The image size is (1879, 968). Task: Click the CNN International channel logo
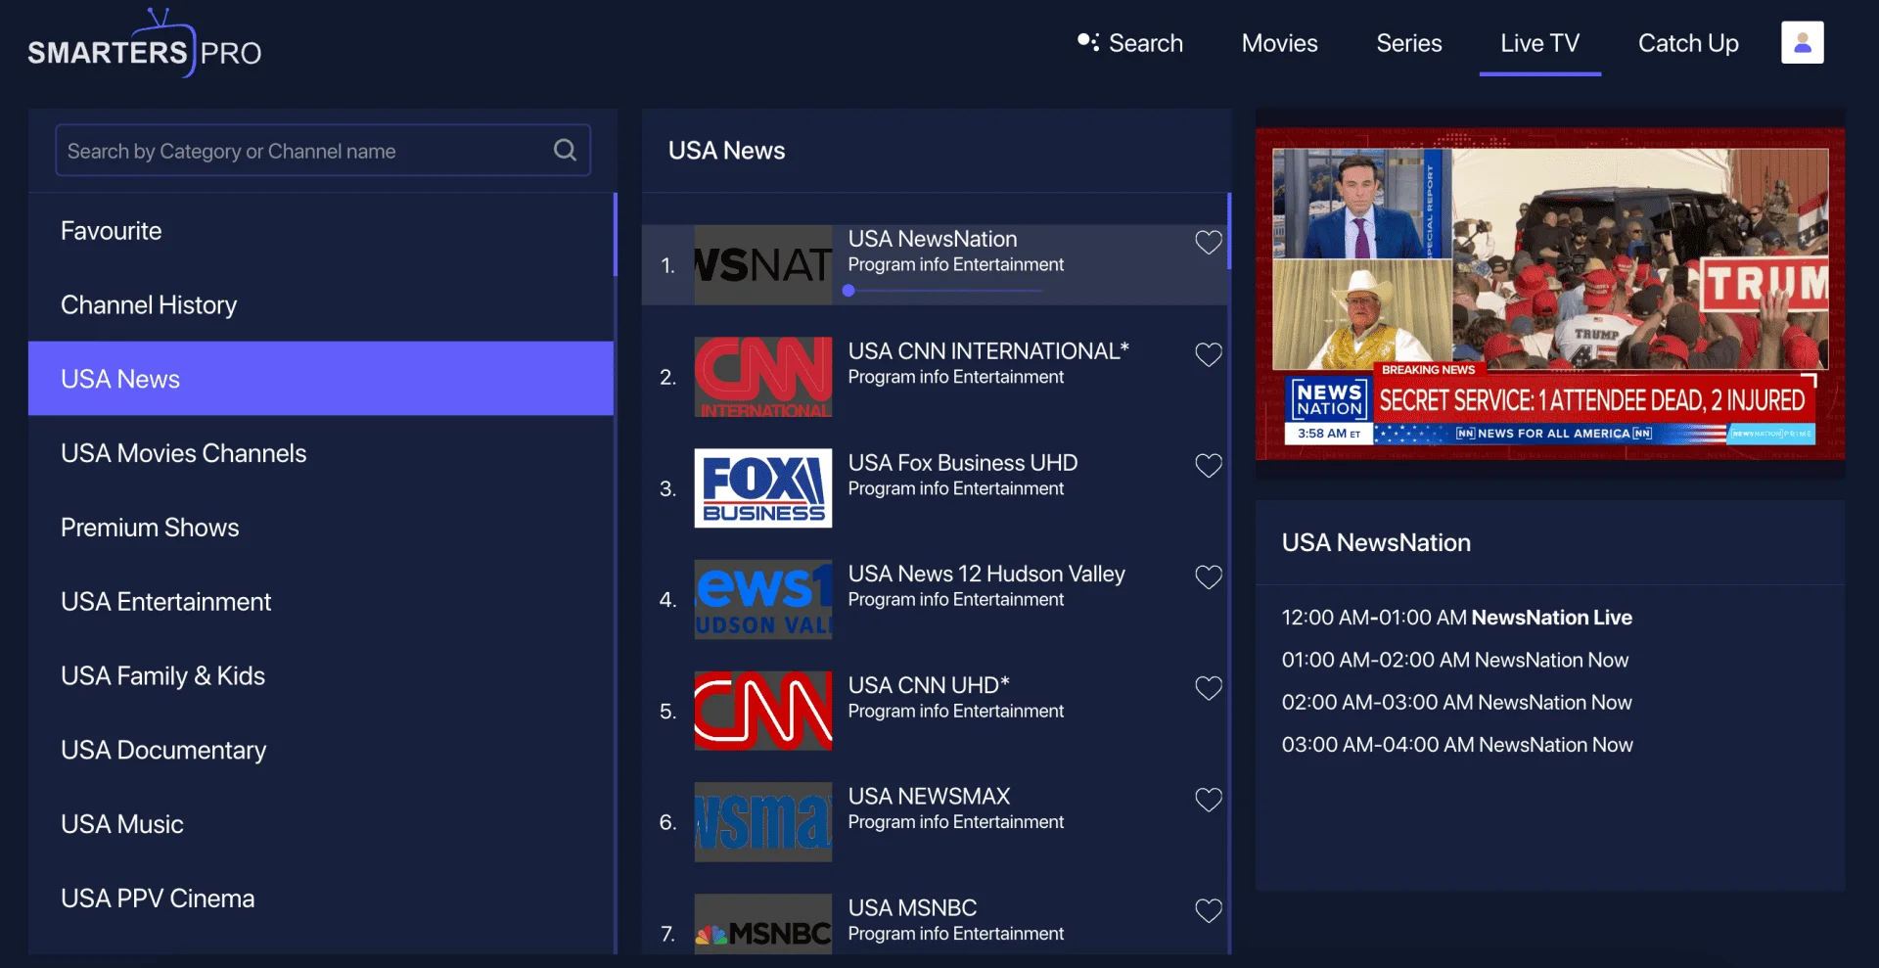tap(763, 377)
